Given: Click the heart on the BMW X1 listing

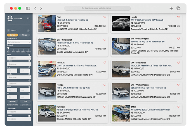Looking at the screenshot, I should pos(178,107).
